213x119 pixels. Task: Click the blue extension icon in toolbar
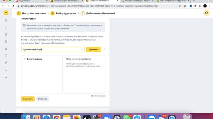point(191,6)
